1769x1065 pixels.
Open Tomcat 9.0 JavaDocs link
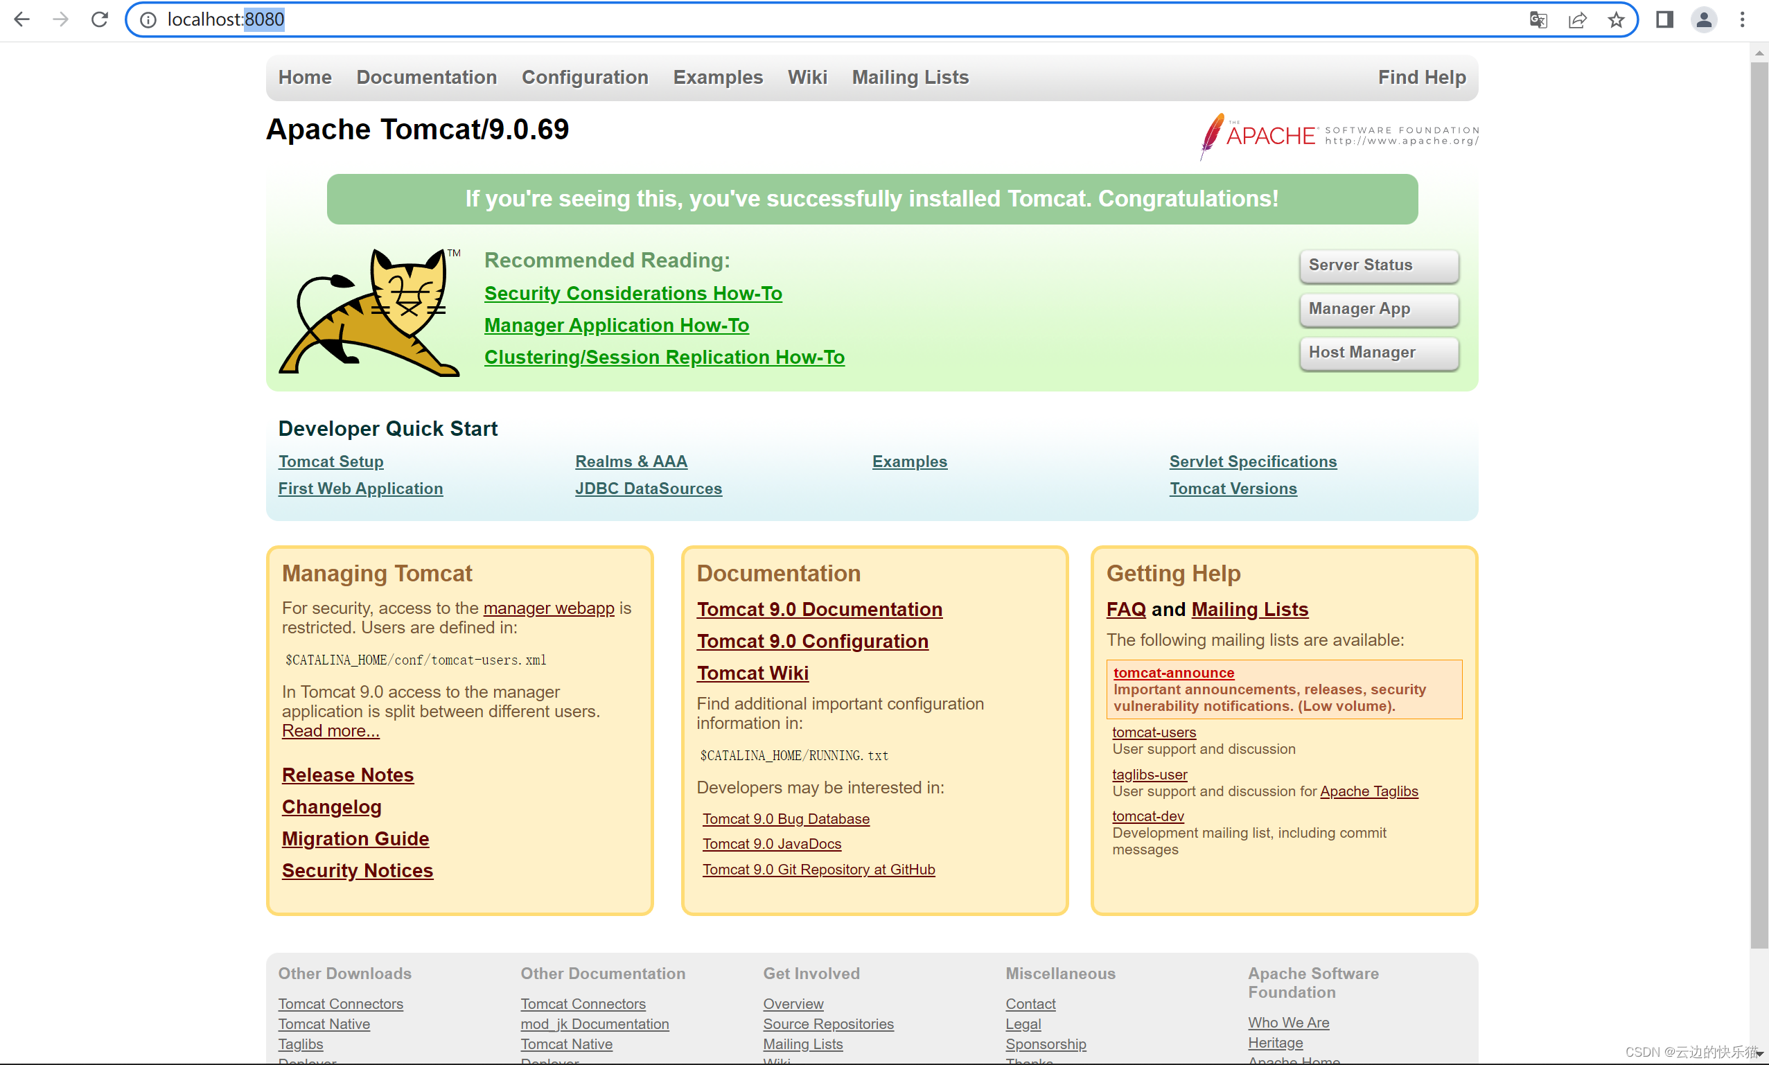(771, 844)
